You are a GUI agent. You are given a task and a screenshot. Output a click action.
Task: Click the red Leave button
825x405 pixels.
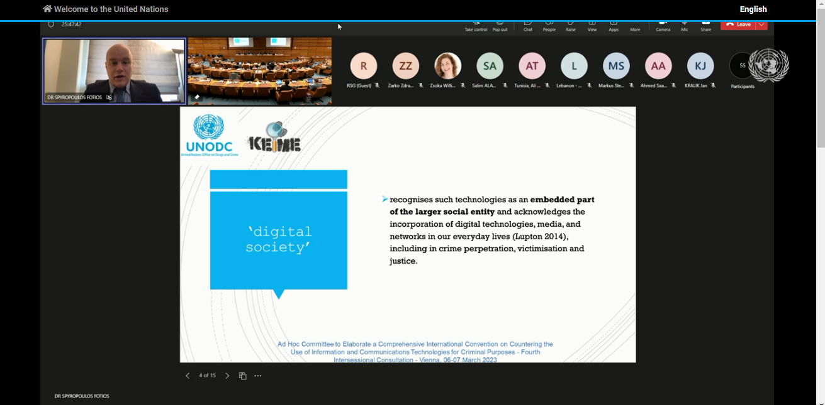pos(739,24)
